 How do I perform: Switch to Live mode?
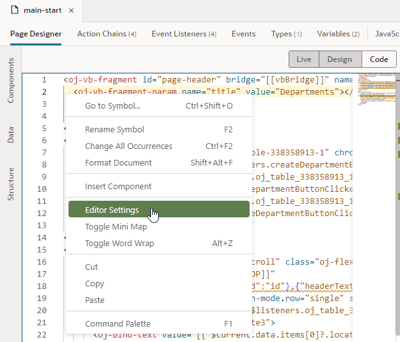[x=304, y=59]
